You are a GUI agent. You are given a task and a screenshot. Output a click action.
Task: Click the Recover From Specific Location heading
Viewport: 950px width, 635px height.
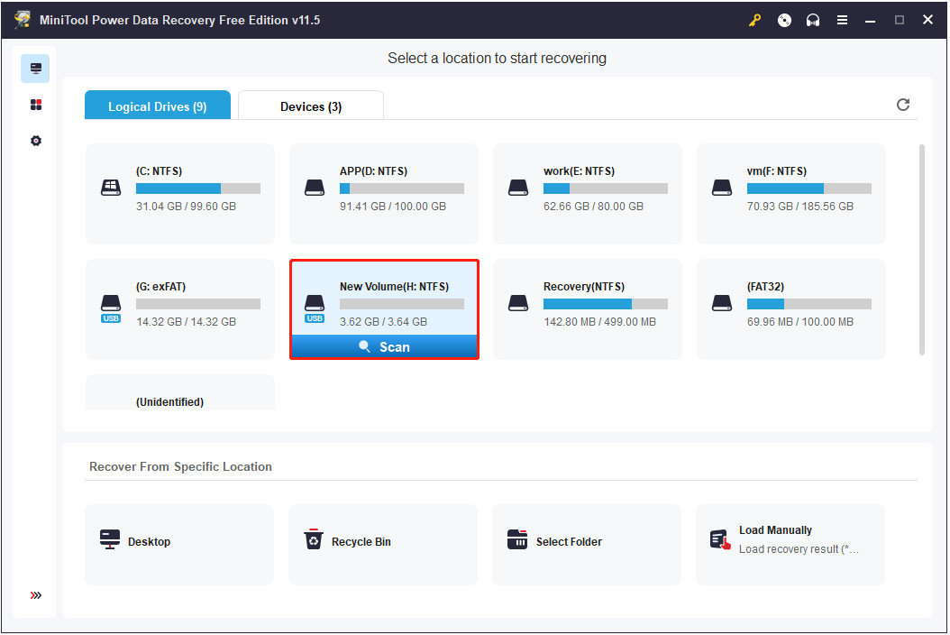point(180,466)
